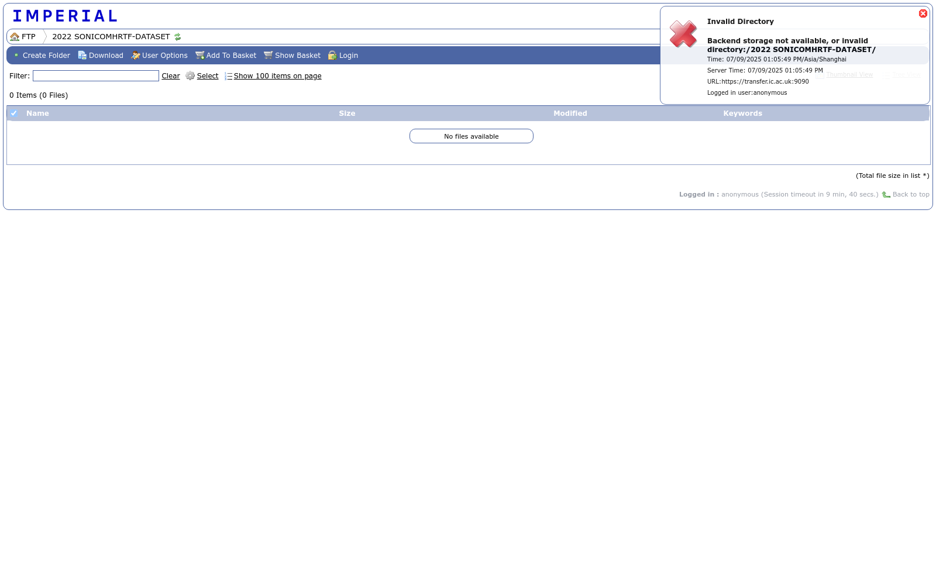Open Show Basket
This screenshot has height=585, width=936.
click(x=292, y=56)
